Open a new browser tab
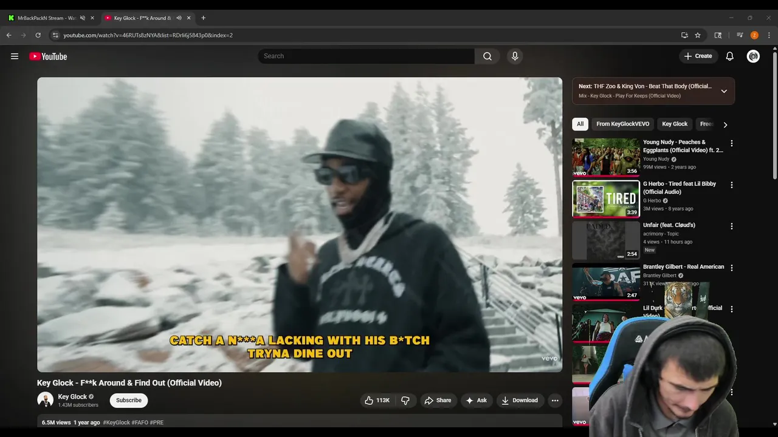This screenshot has width=778, height=437. pos(203,18)
